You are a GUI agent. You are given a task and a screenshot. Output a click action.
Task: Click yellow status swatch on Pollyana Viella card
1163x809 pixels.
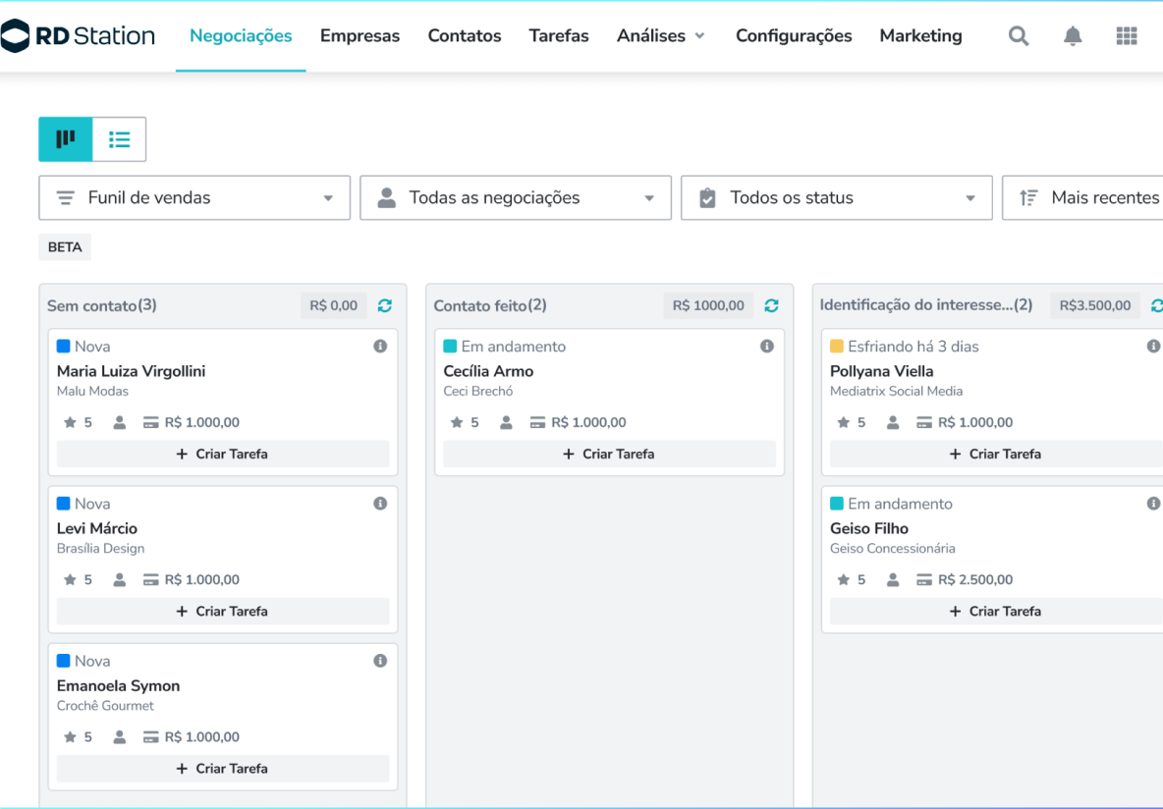click(837, 347)
